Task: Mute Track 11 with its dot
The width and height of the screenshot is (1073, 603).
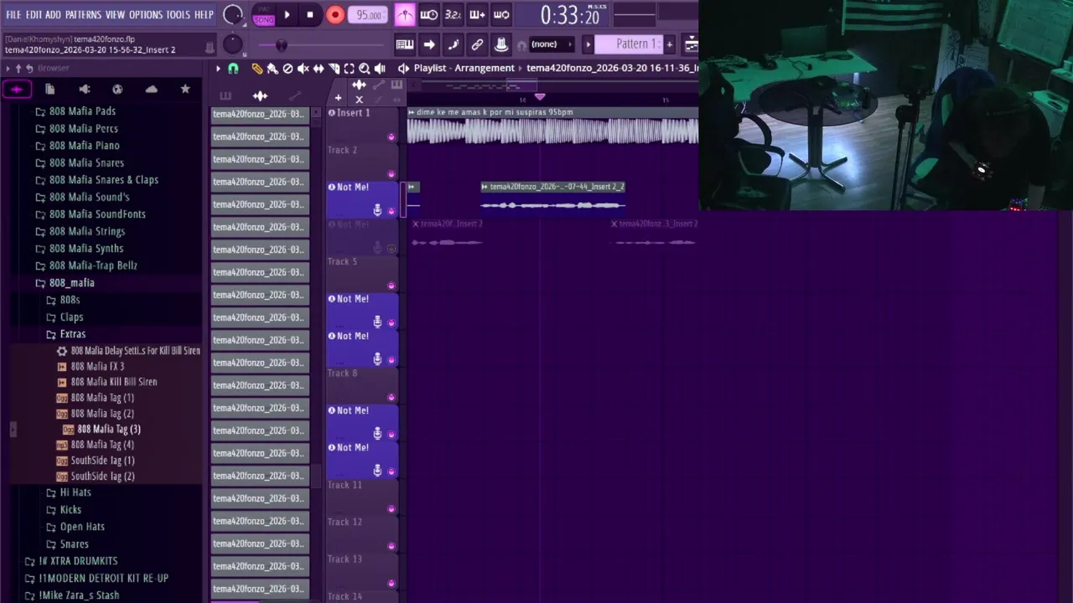Action: click(x=391, y=508)
